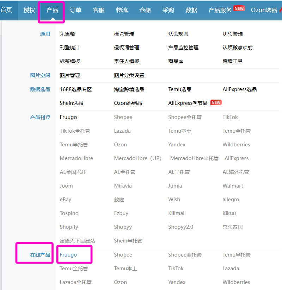Select Walmart listing
The width and height of the screenshot is (282, 290).
(233, 186)
